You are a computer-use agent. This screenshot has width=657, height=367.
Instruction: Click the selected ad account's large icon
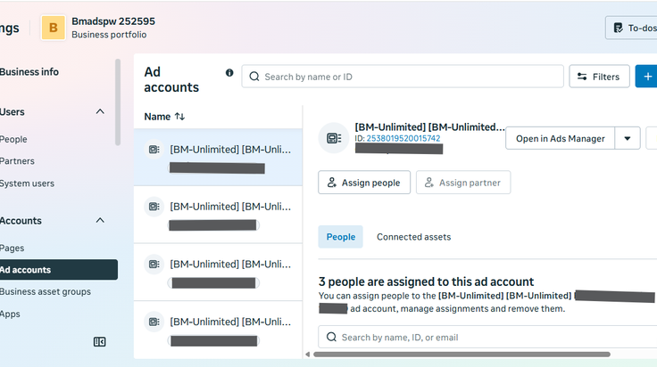334,138
